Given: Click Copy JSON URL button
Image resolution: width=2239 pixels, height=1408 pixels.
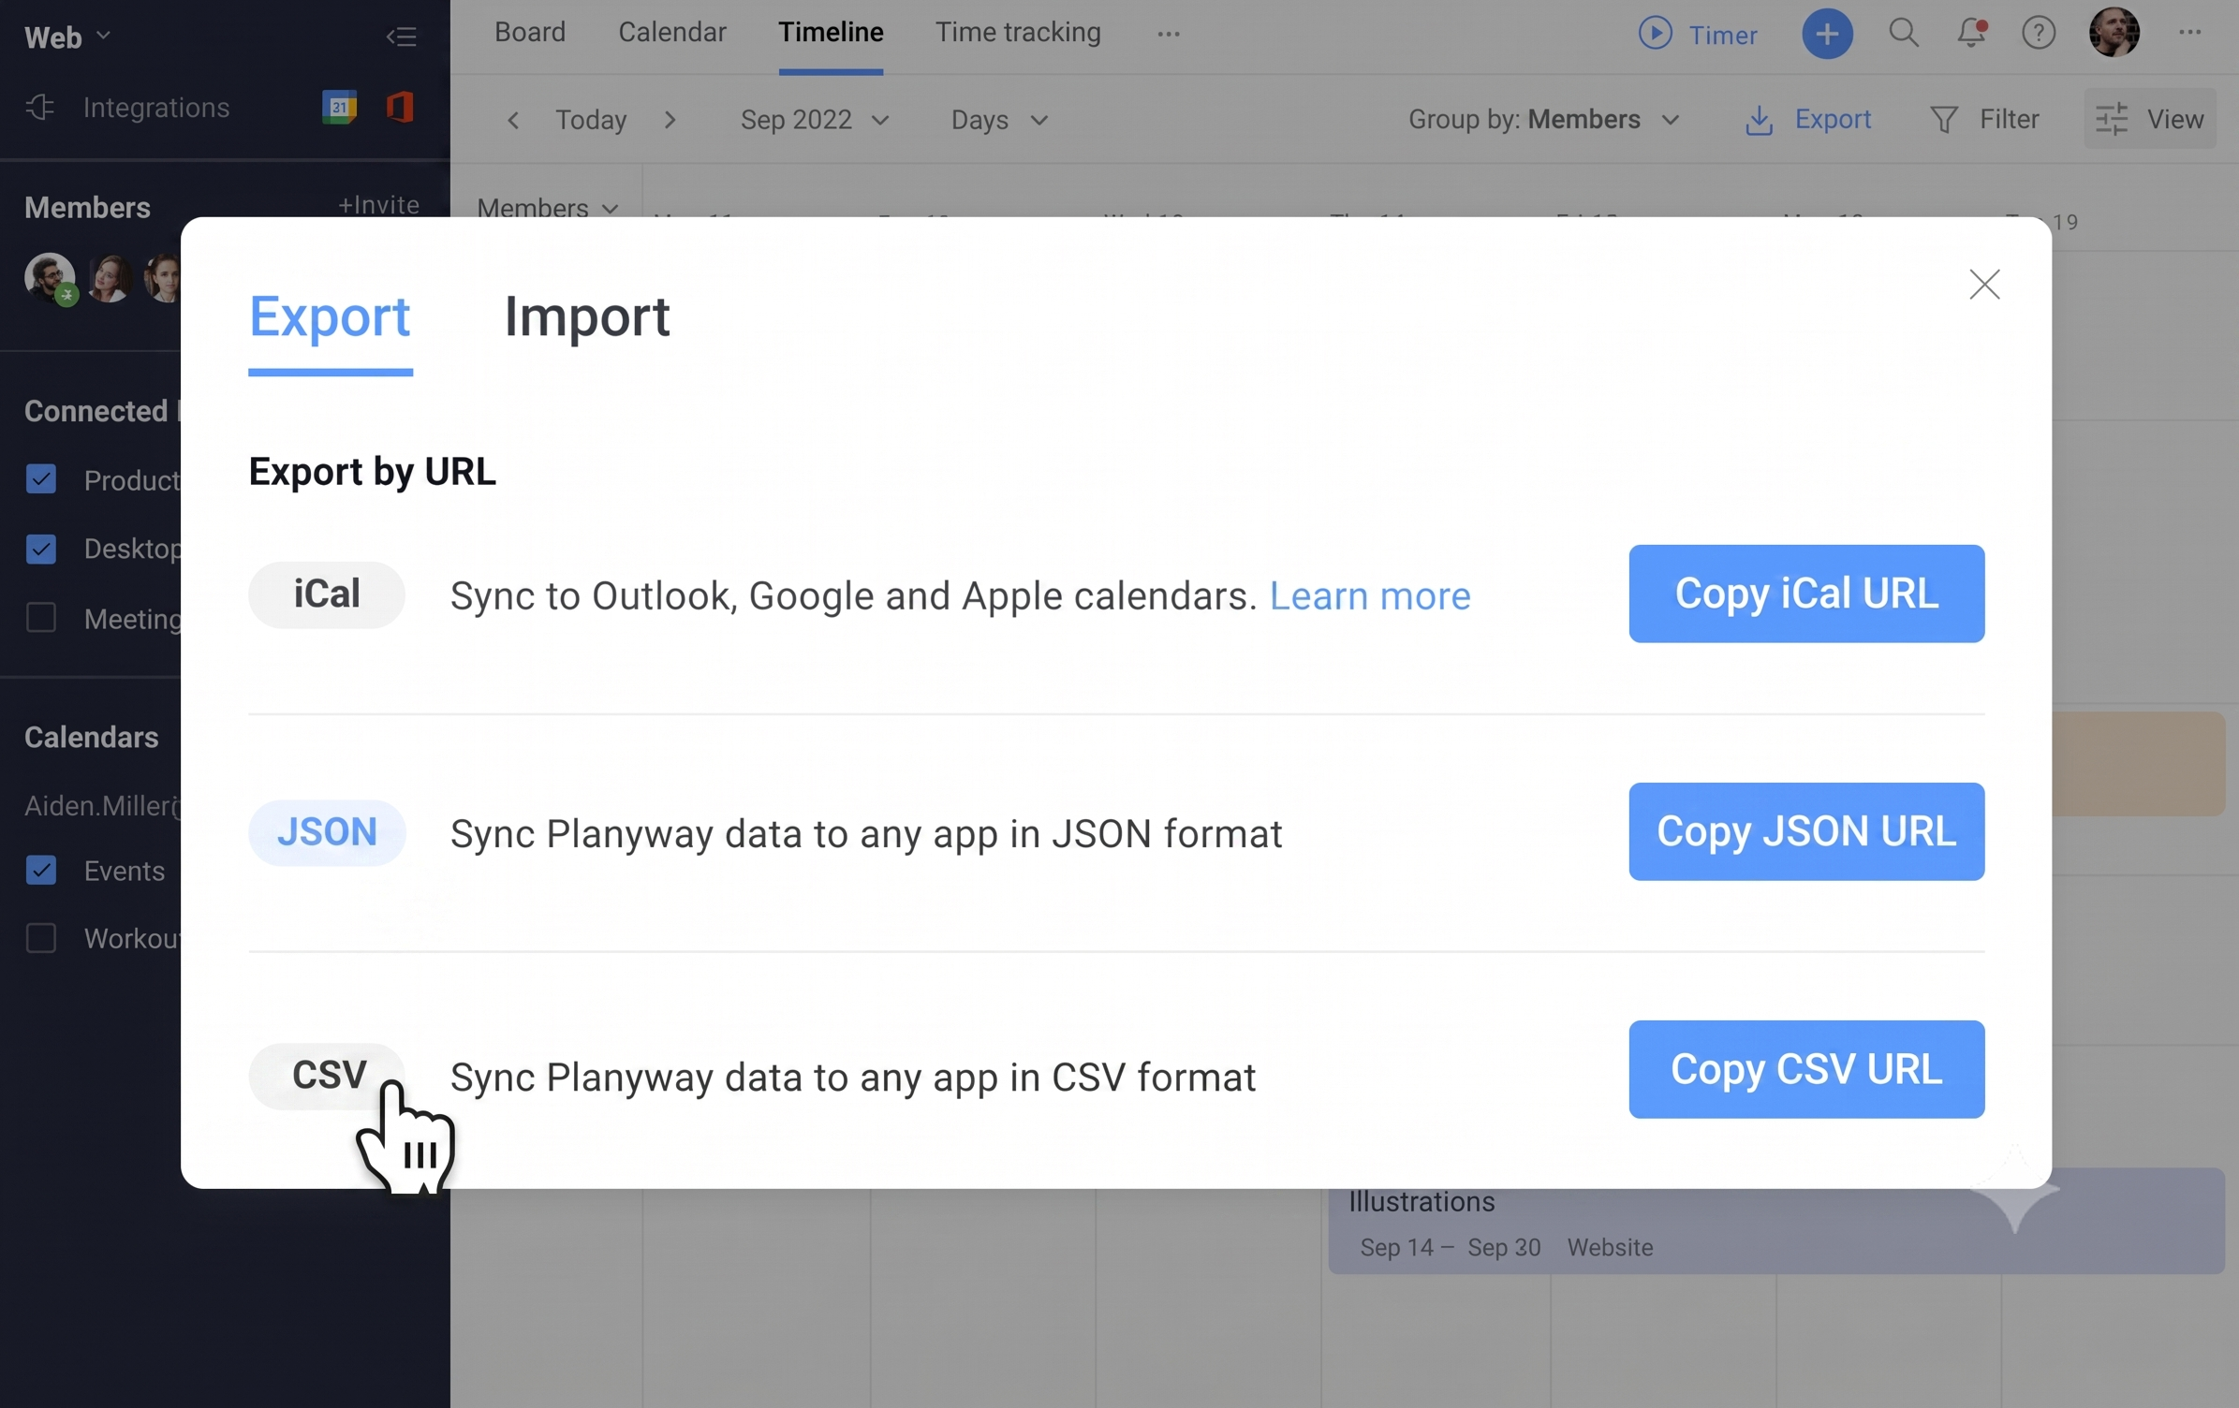Looking at the screenshot, I should coord(1806,831).
